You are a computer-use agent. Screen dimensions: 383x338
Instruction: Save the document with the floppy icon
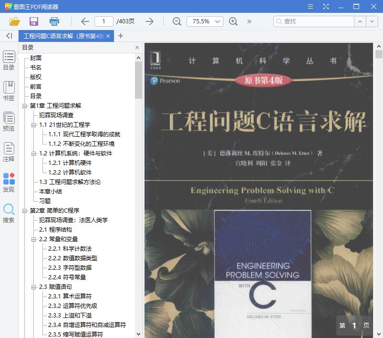[x=34, y=21]
